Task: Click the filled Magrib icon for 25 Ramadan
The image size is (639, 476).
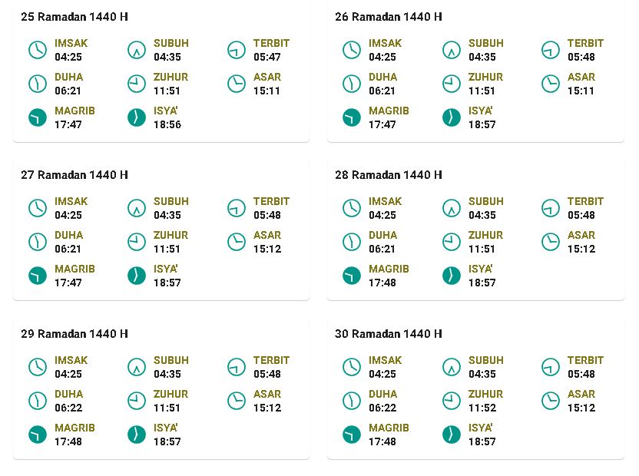Action: [x=38, y=117]
